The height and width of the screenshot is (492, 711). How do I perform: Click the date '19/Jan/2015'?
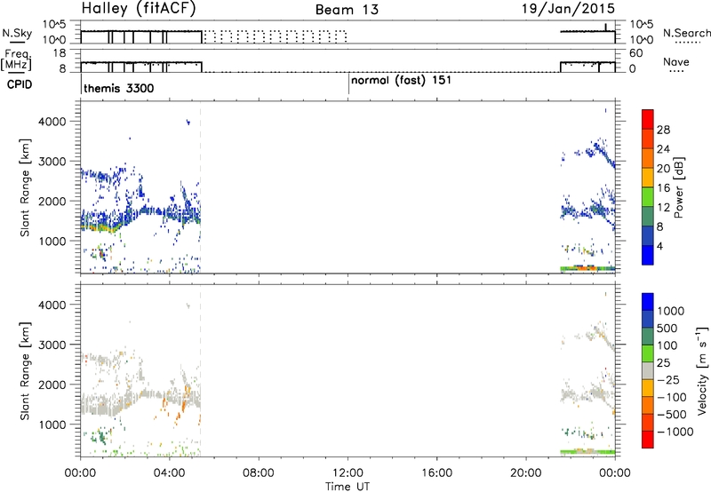[x=568, y=9]
